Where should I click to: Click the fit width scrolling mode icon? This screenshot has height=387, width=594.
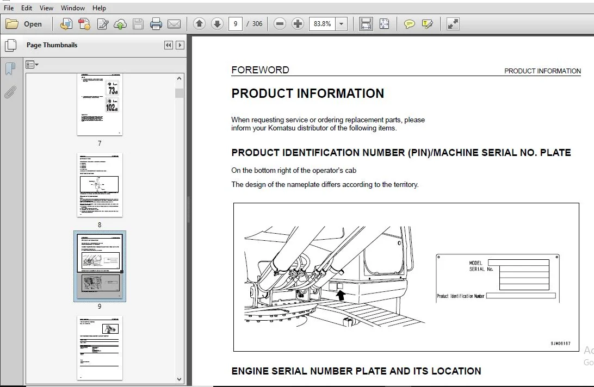point(366,24)
